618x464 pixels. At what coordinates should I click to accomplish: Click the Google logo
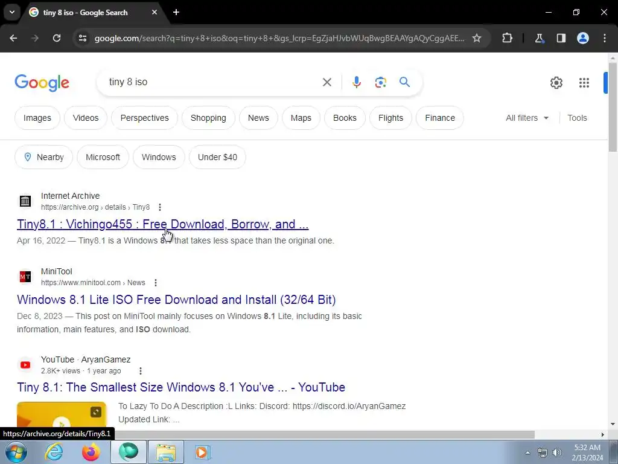click(42, 82)
